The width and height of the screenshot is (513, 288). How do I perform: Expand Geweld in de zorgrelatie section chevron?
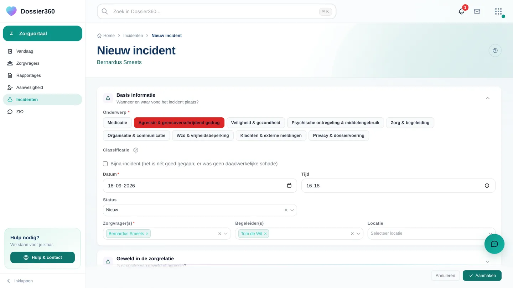click(x=488, y=262)
